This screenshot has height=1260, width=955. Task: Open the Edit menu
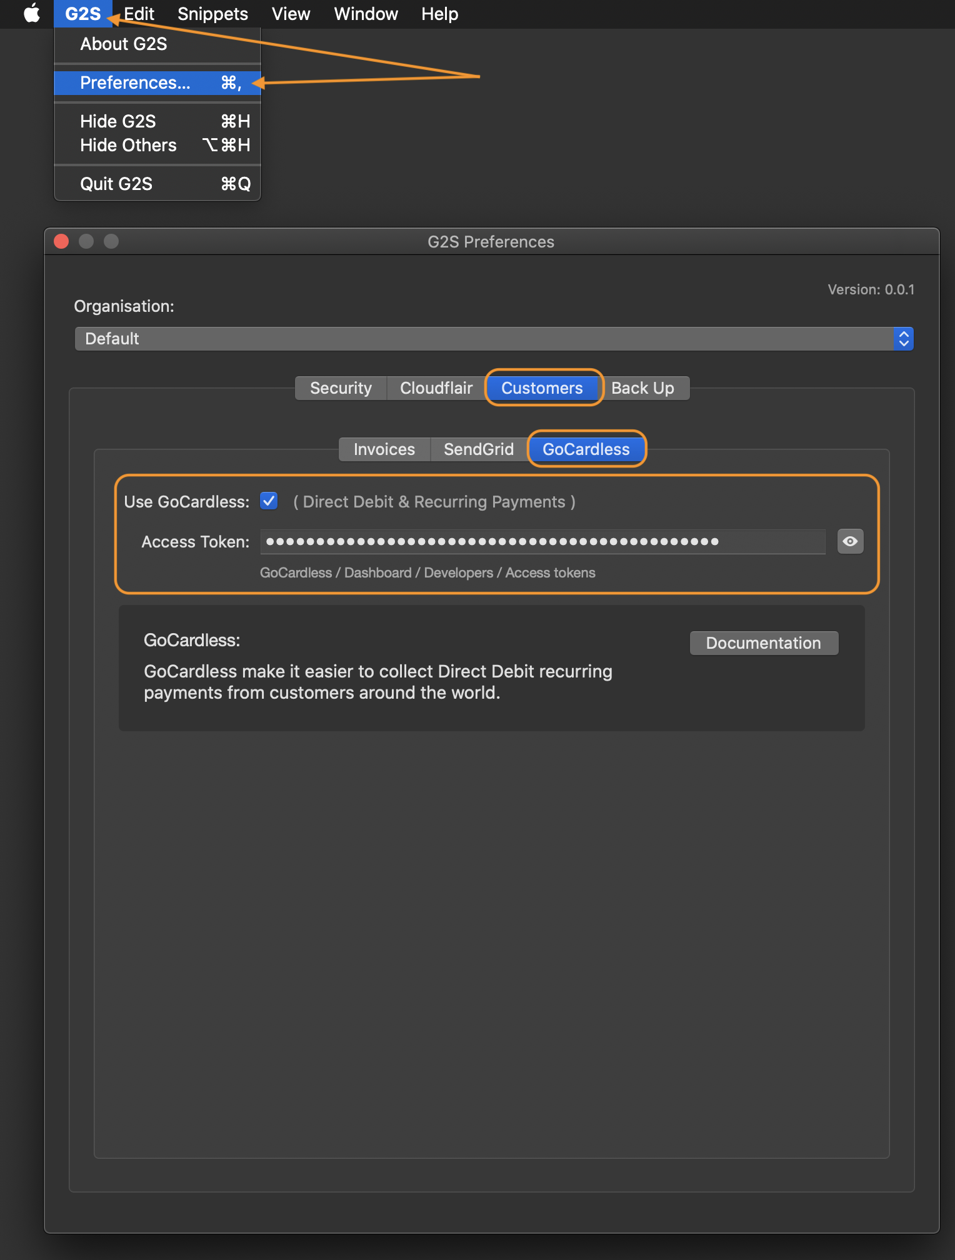coord(139,14)
